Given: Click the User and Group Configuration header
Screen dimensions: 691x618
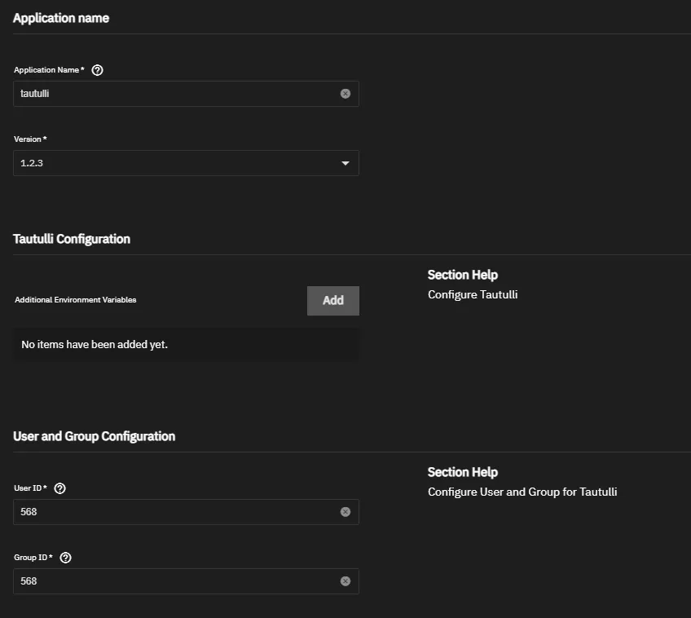Looking at the screenshot, I should [x=94, y=435].
